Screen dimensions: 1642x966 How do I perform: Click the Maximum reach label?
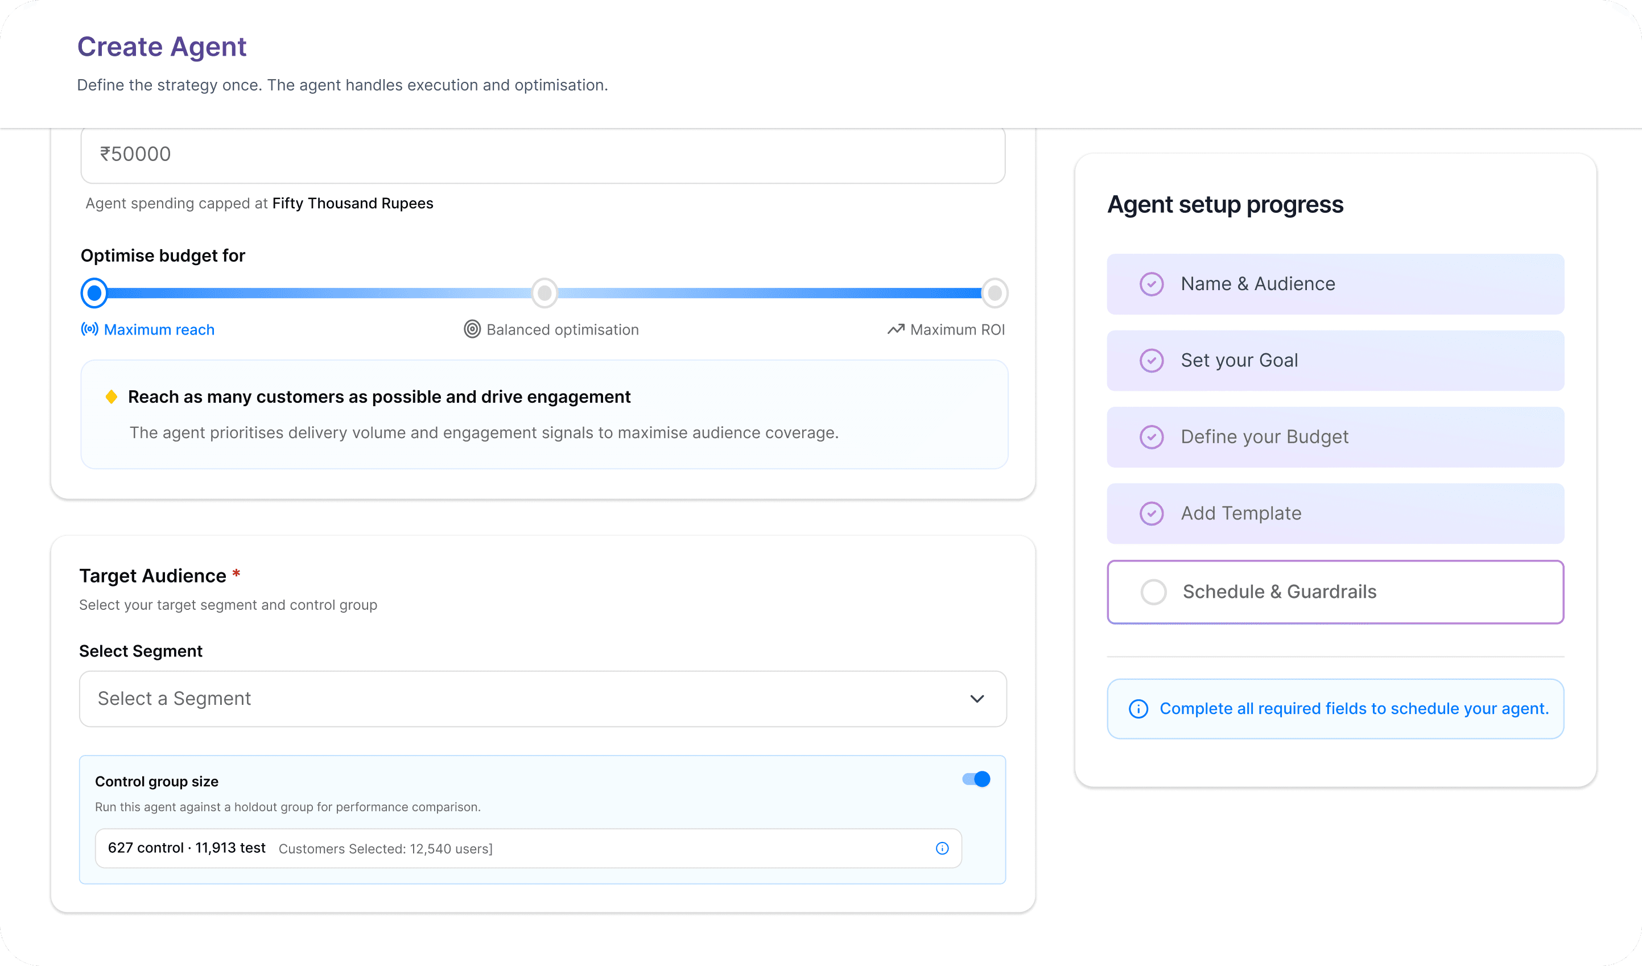[159, 329]
